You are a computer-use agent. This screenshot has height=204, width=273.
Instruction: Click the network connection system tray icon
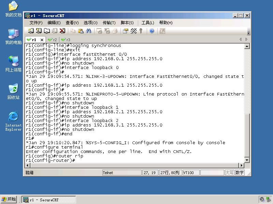[268, 200]
